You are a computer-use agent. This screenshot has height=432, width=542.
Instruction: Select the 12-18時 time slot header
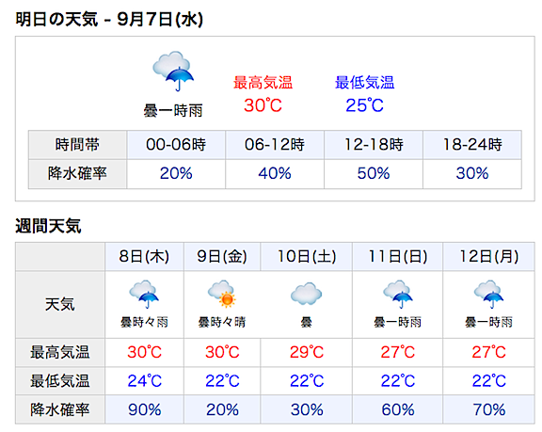374,144
